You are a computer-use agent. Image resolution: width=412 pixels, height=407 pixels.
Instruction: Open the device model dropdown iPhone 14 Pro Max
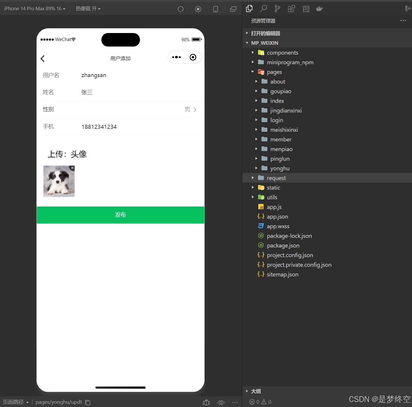(x=35, y=9)
